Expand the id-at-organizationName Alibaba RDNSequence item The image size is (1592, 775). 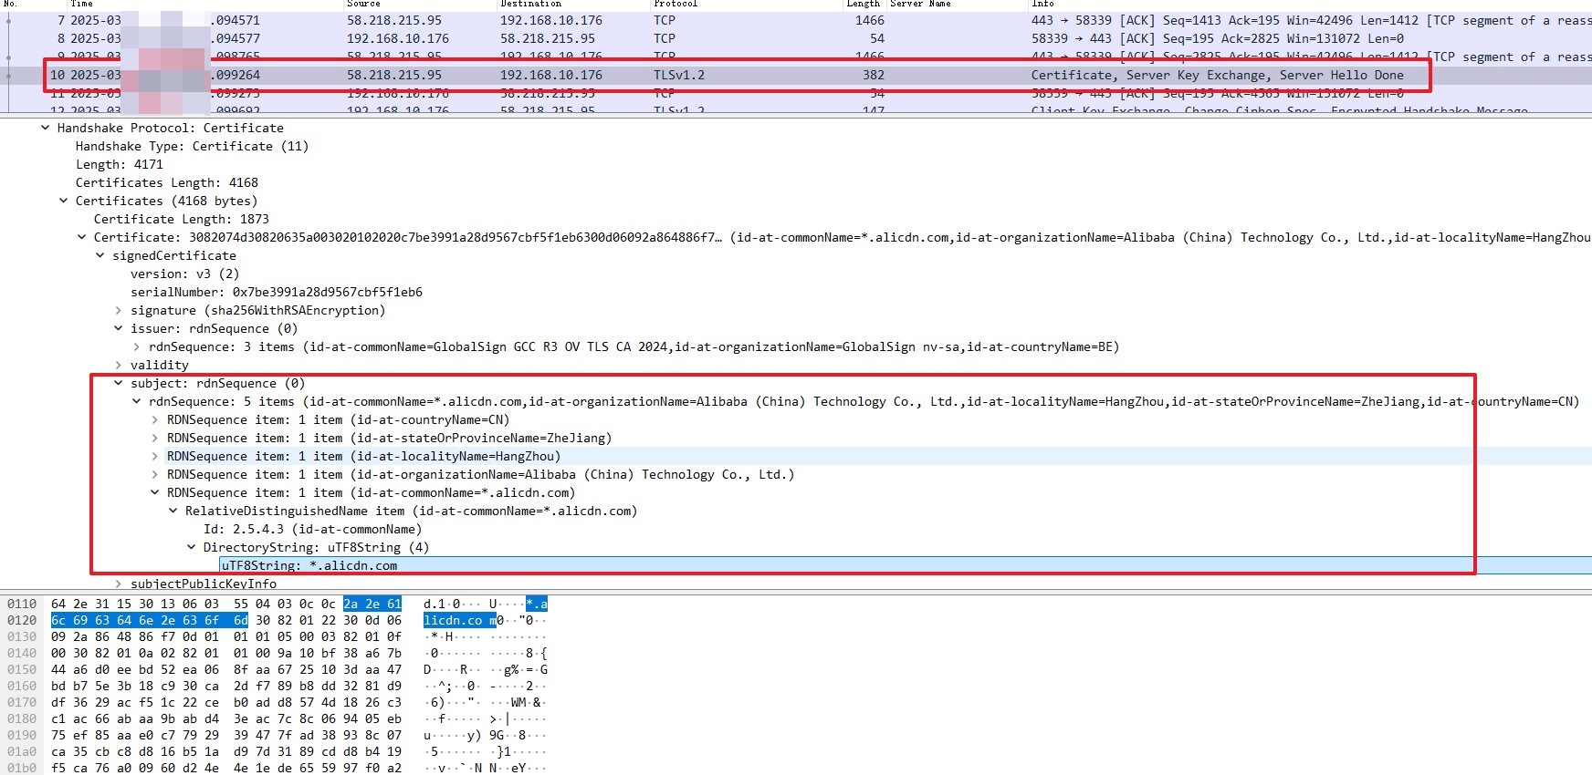pyautogui.click(x=155, y=474)
